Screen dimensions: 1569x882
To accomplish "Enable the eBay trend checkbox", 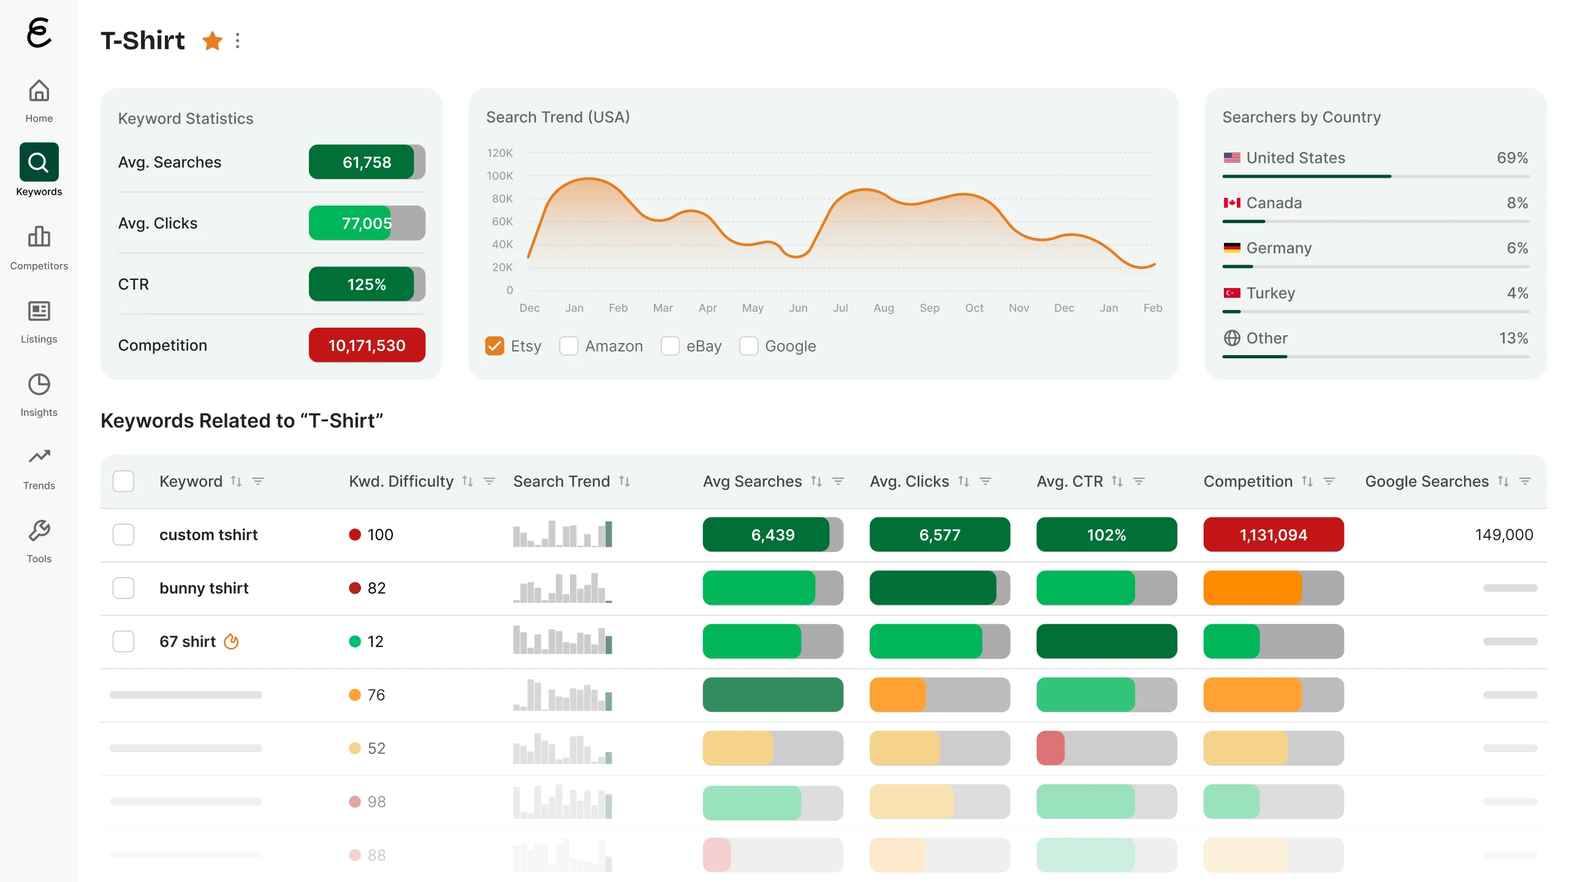I will 670,346.
